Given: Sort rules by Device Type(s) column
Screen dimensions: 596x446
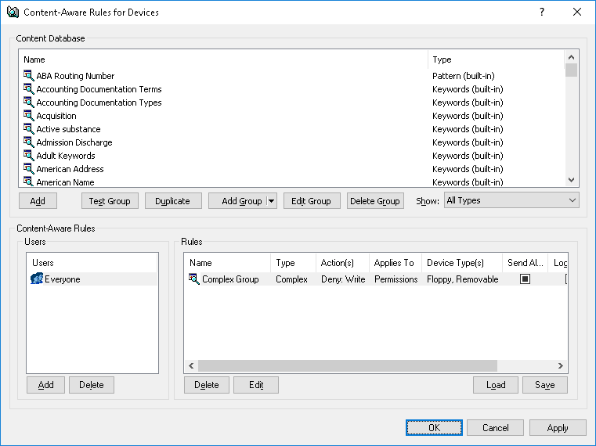Looking at the screenshot, I should pyautogui.click(x=461, y=263).
